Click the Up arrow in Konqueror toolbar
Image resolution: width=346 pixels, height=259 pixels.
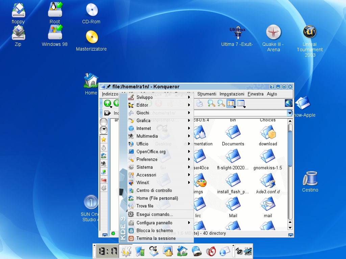(107, 103)
